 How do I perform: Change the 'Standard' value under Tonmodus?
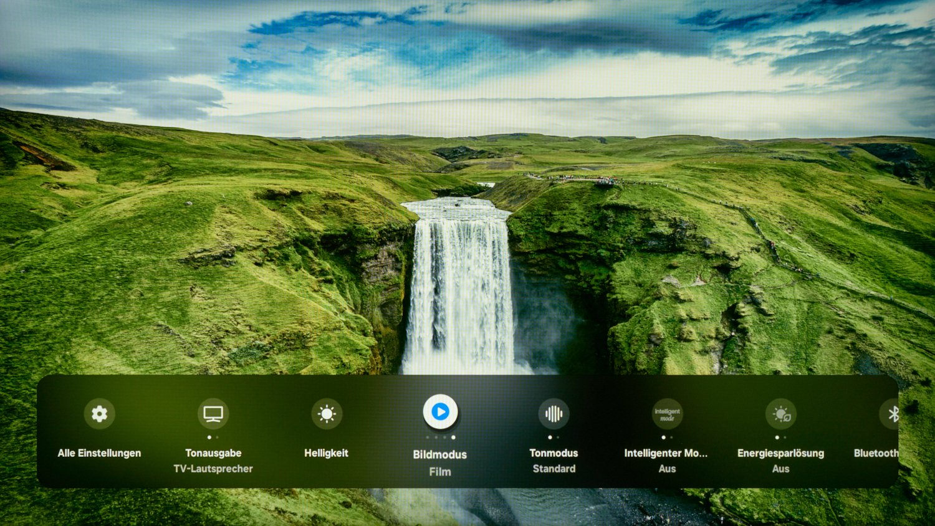tap(554, 469)
